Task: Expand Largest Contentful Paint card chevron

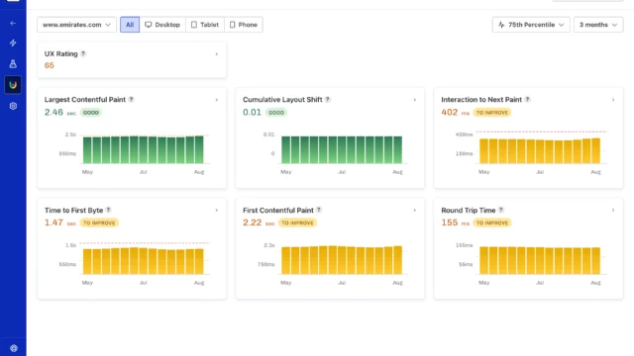Action: coord(217,100)
